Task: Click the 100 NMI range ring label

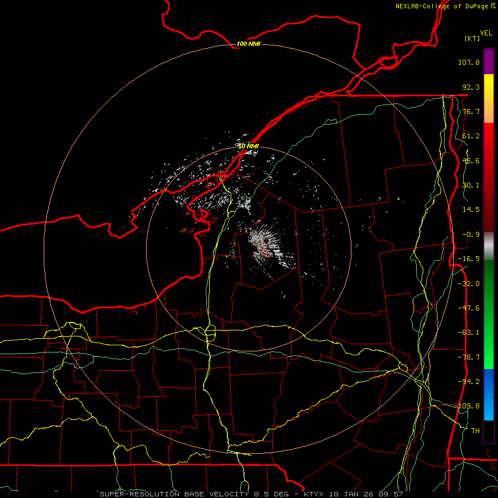Action: 248,44
